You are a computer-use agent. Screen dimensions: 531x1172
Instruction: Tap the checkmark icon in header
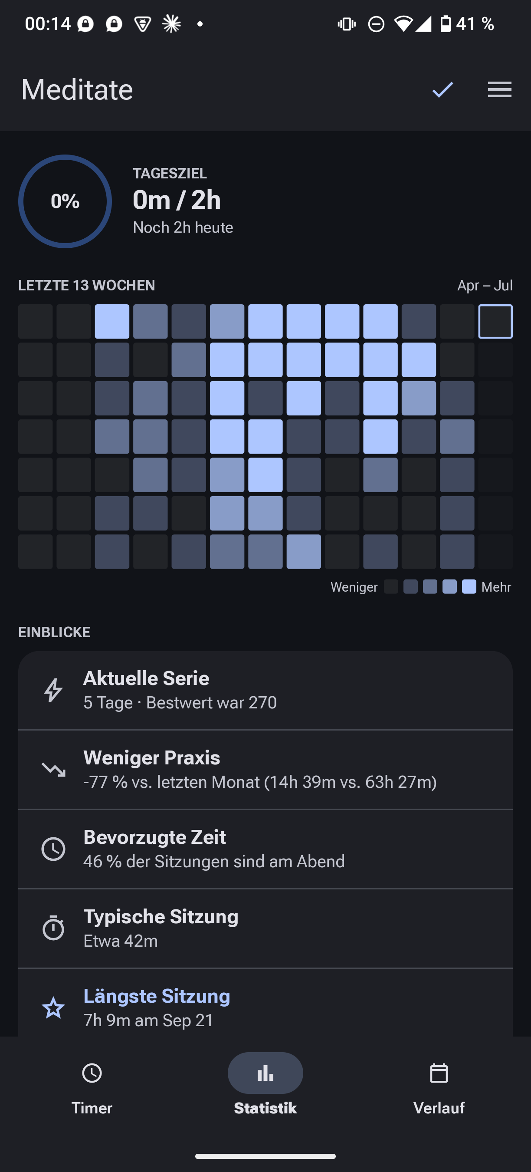(442, 89)
